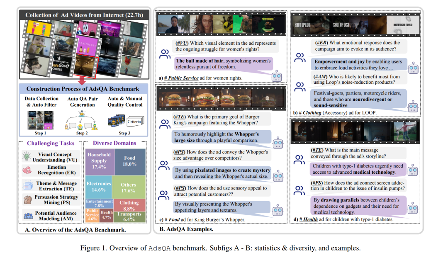The width and height of the screenshot is (448, 260).
Task: Click the 'Construction Process of AdsQA Benchmark' heading
Action: coord(83,89)
